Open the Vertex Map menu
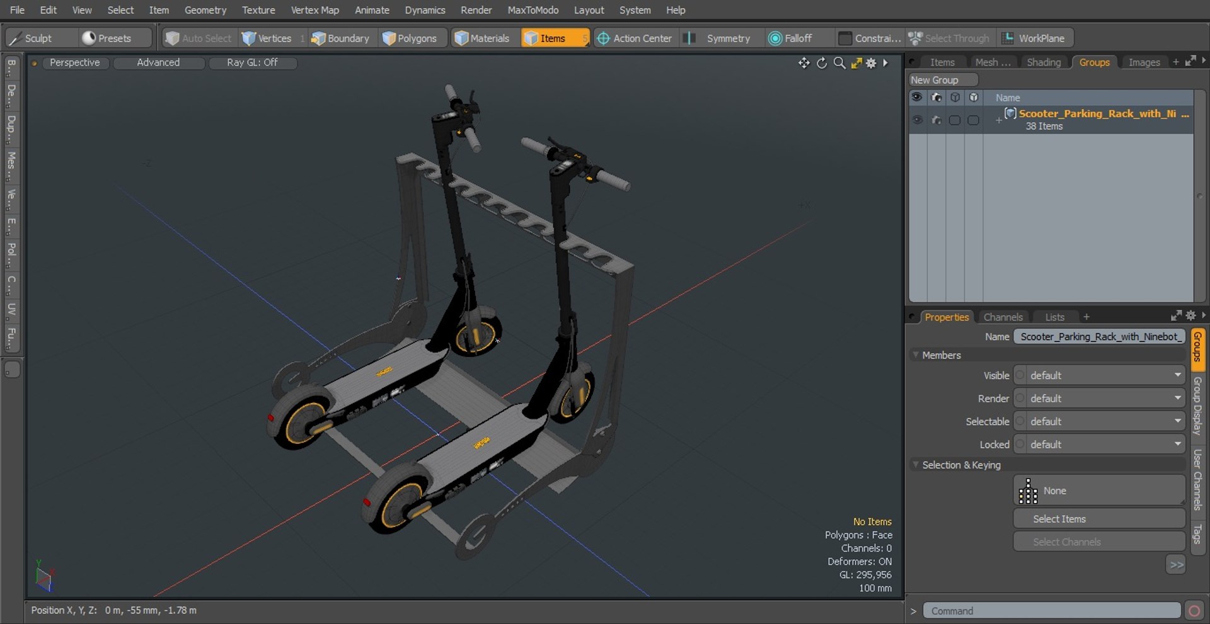The image size is (1210, 624). [x=314, y=10]
